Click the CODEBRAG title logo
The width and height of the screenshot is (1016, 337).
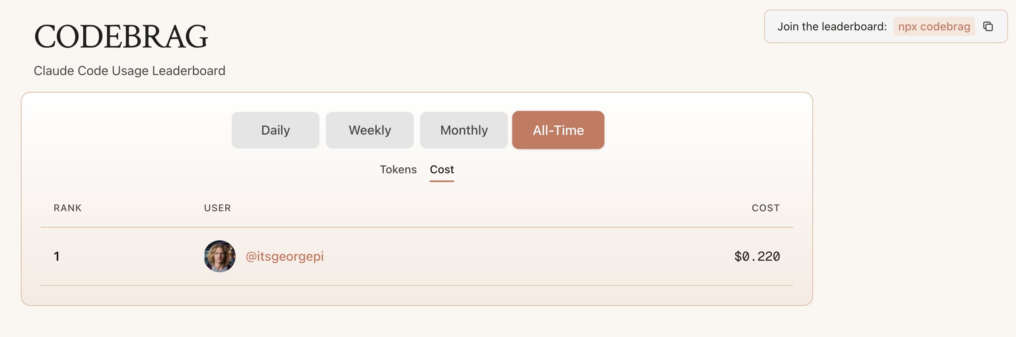[121, 37]
